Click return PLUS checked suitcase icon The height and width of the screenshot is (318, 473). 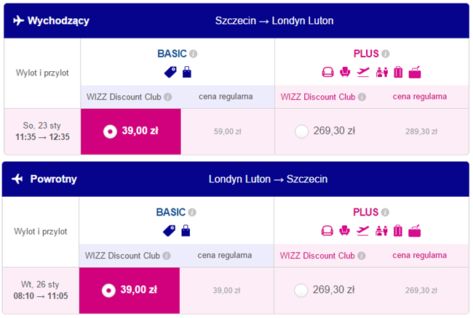click(398, 231)
